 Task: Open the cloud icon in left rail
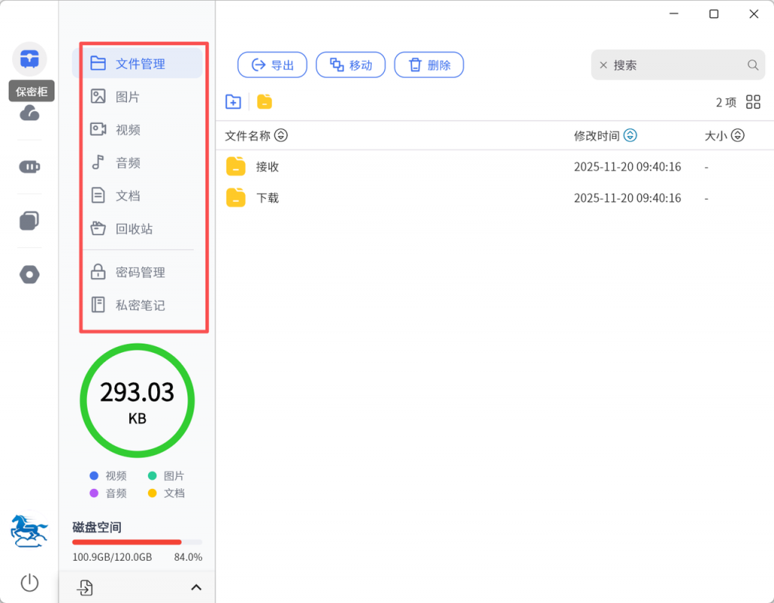29,113
